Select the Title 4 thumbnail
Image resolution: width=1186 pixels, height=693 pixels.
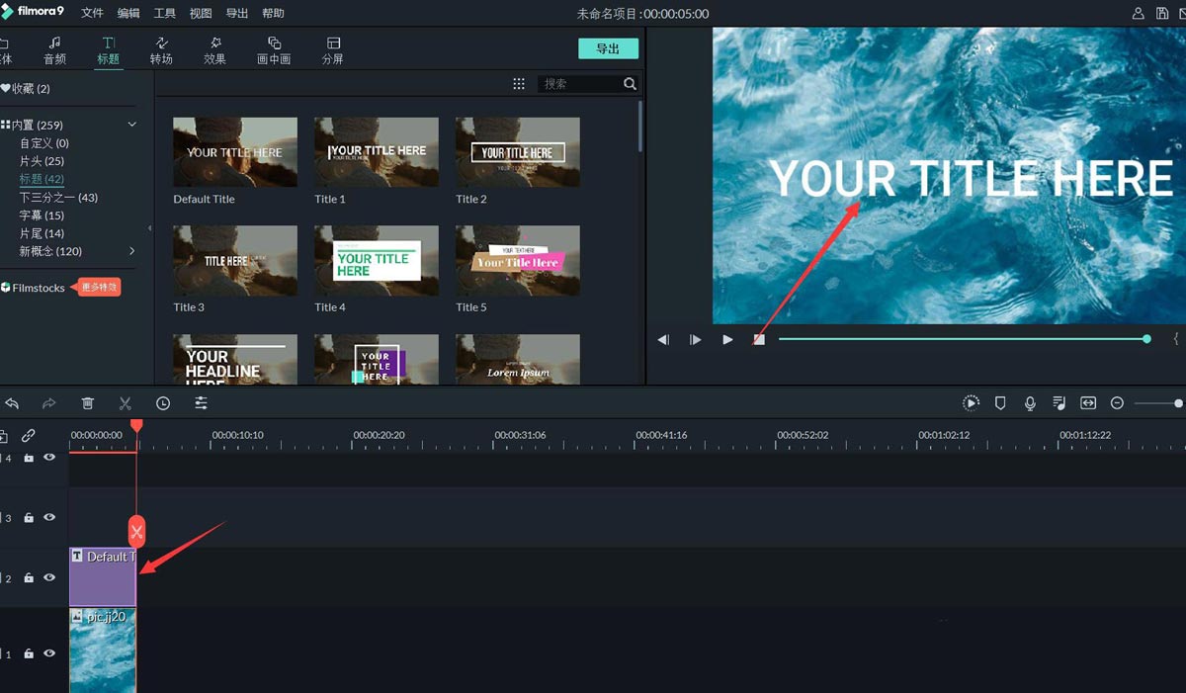(377, 260)
